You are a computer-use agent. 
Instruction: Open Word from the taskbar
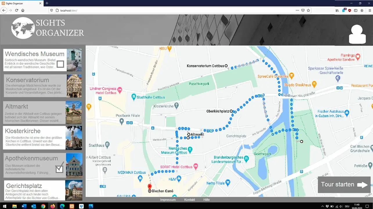pos(24,206)
